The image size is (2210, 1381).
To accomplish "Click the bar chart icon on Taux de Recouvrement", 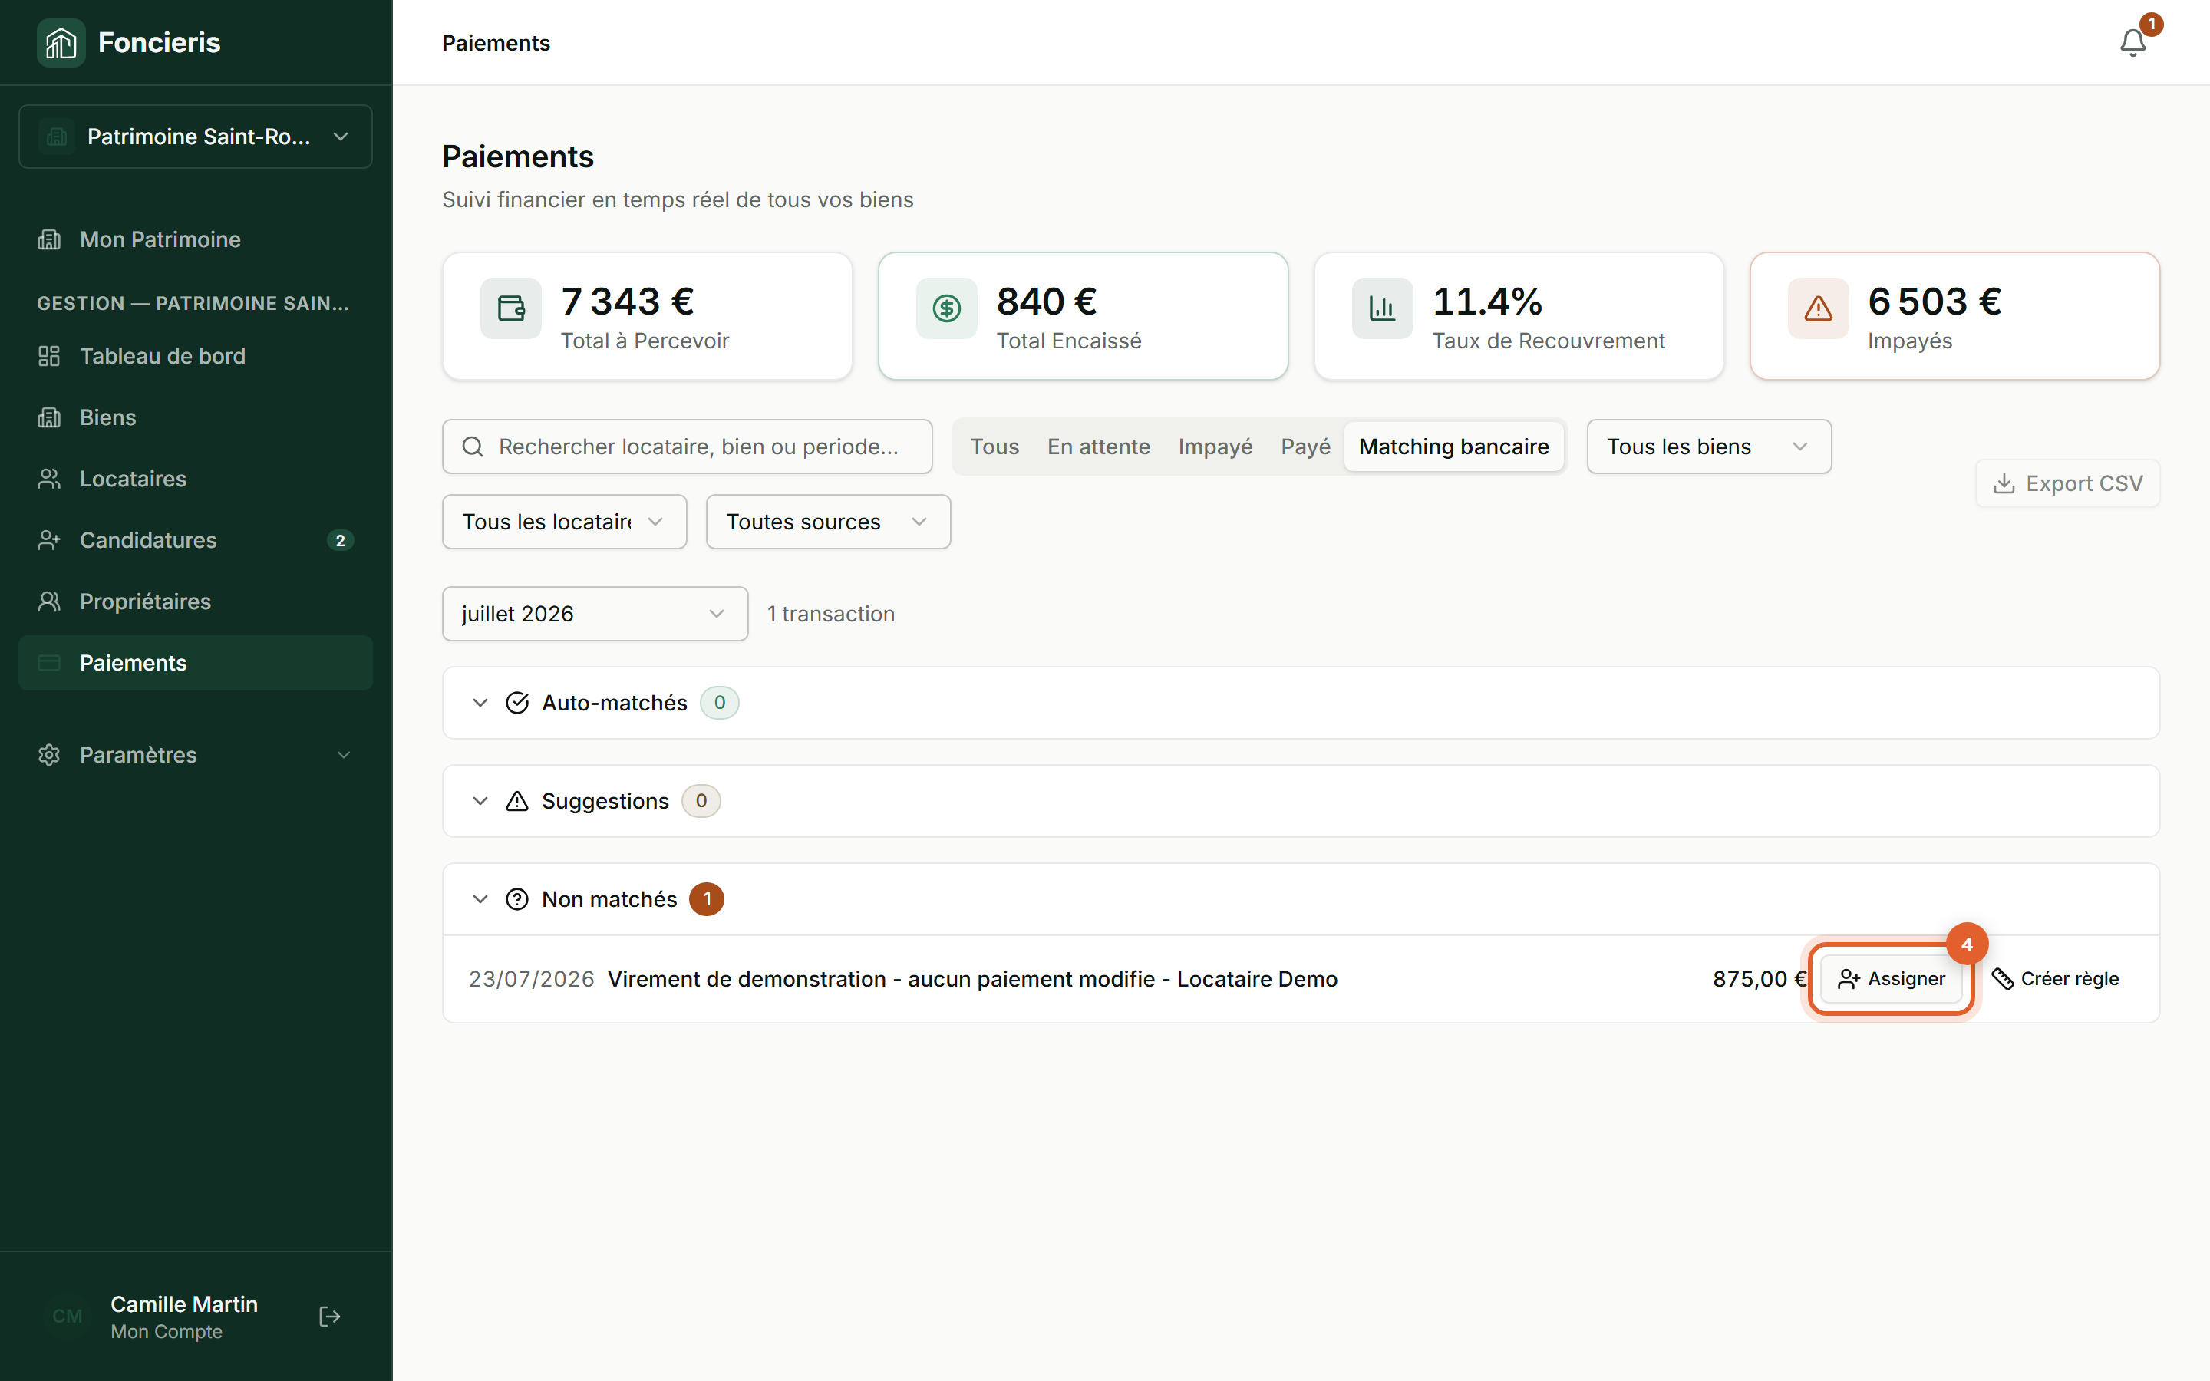I will click(1382, 308).
